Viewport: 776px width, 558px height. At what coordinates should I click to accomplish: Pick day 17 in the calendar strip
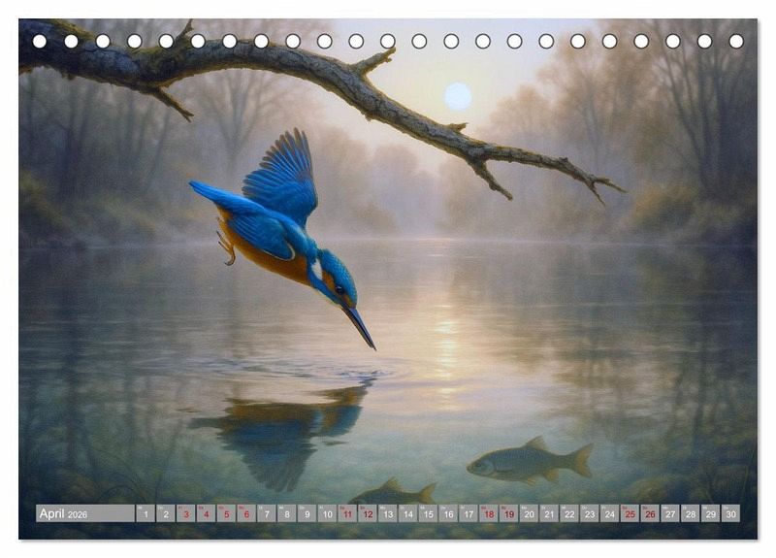click(x=469, y=513)
